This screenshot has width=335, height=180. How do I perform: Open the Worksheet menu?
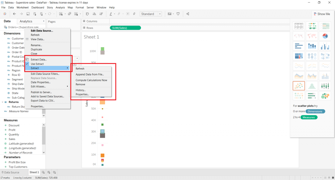pyautogui.click(x=23, y=8)
